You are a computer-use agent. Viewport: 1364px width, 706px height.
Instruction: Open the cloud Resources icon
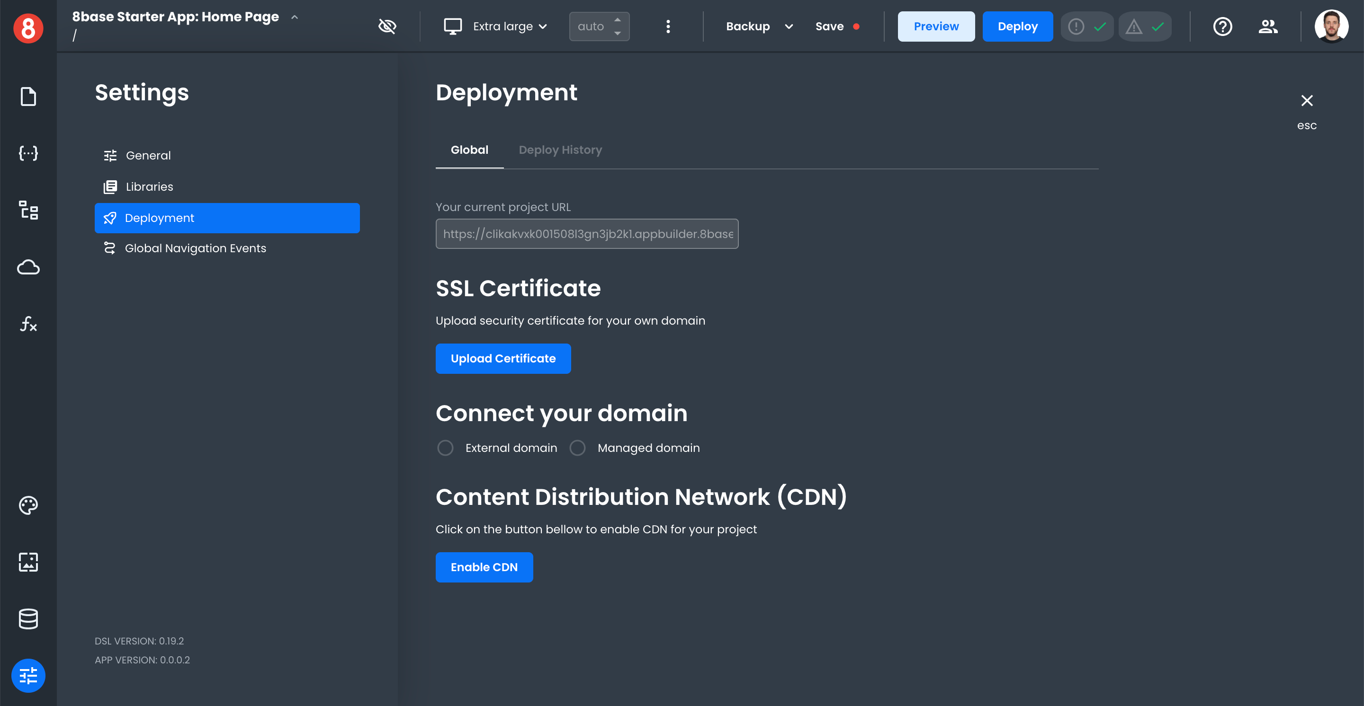[x=28, y=267]
